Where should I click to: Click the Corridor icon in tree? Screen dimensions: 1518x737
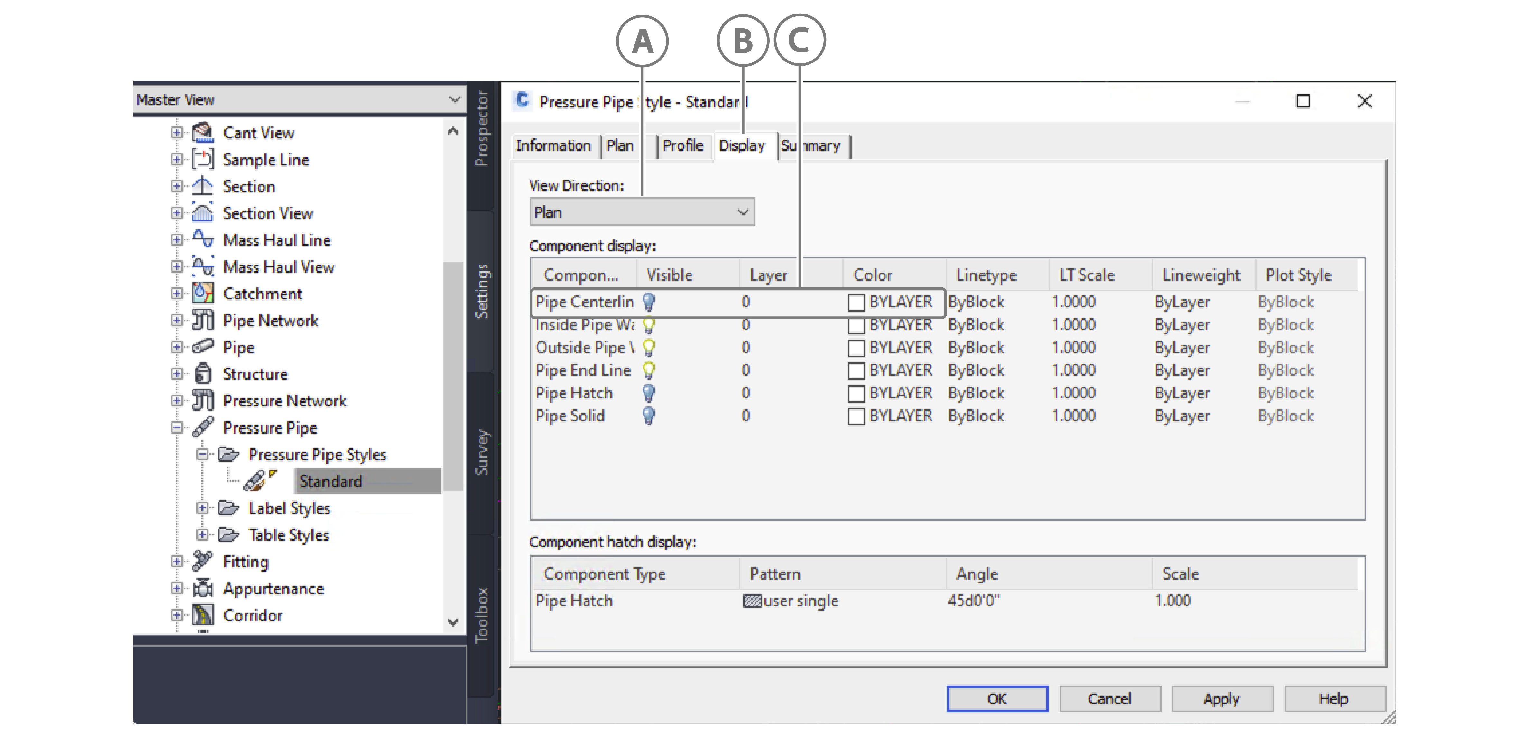pyautogui.click(x=203, y=615)
